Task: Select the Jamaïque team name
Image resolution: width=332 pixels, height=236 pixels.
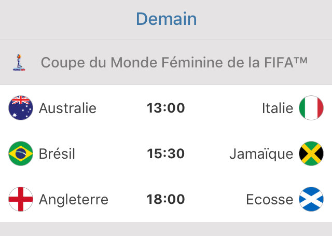Action: point(261,154)
